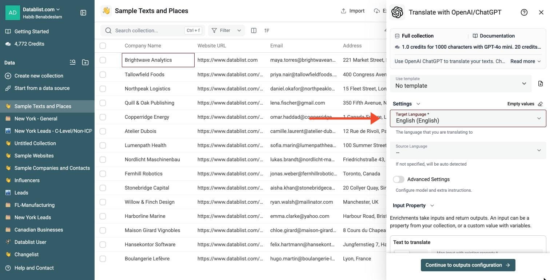Open the Target Language dropdown
Screen dimensions: 550x280
point(468,118)
